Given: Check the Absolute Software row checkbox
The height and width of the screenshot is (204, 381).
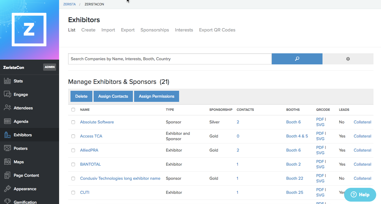Looking at the screenshot, I should pyautogui.click(x=73, y=122).
